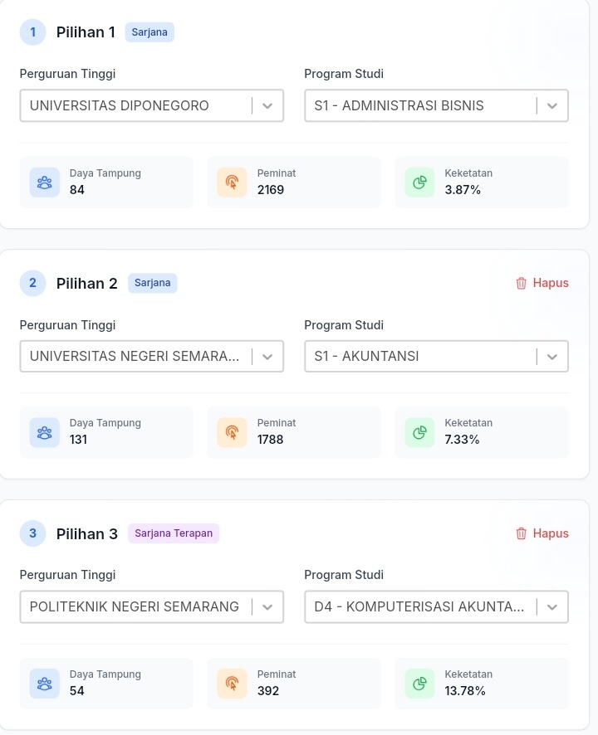Click the Peminat cursor icon in Pilihan 3
Image resolution: width=598 pixels, height=735 pixels.
[232, 684]
